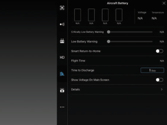Open the remote controller settings icon
Screen dimensions: 167x125
pos(62,41)
